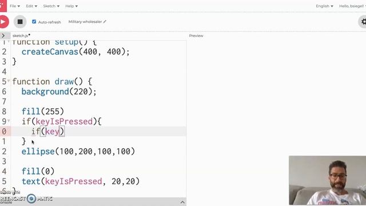This screenshot has width=366, height=206.
Task: Run the sketch with the play button
Action: click(3, 22)
